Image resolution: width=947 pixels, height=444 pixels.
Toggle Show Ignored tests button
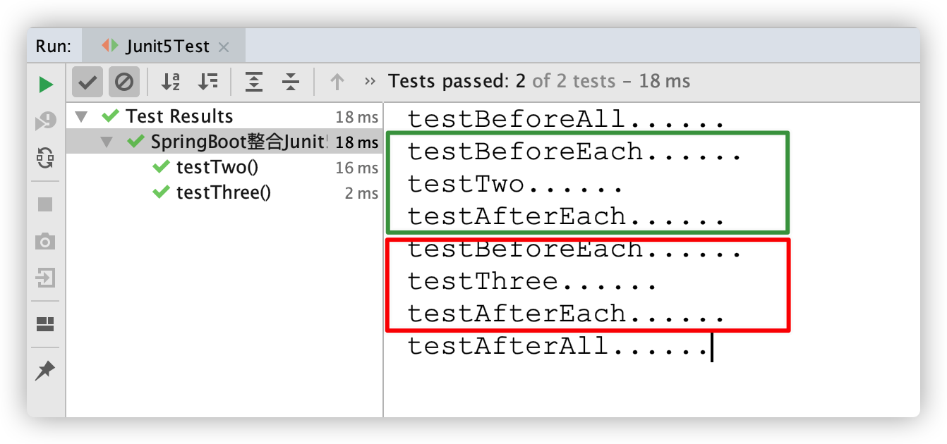(124, 82)
